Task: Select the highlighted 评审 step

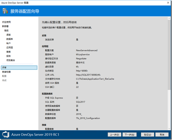Action: (x=19, y=68)
